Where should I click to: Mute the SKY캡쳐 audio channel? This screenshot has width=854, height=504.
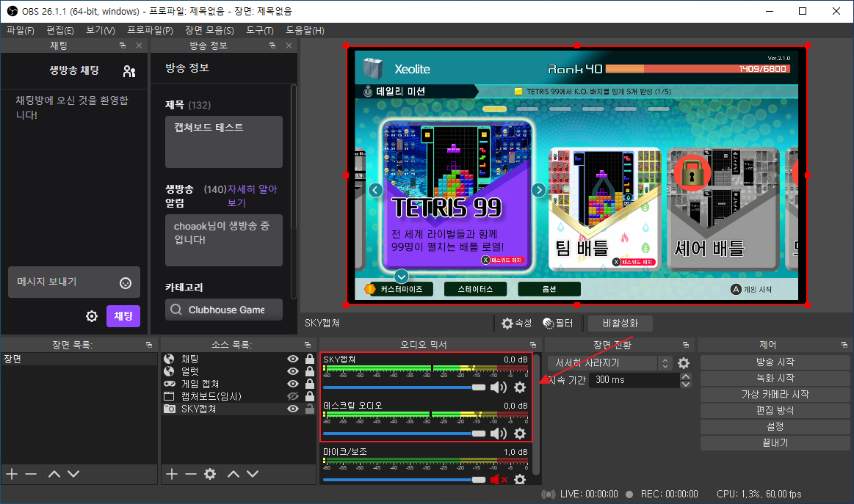[x=499, y=387]
